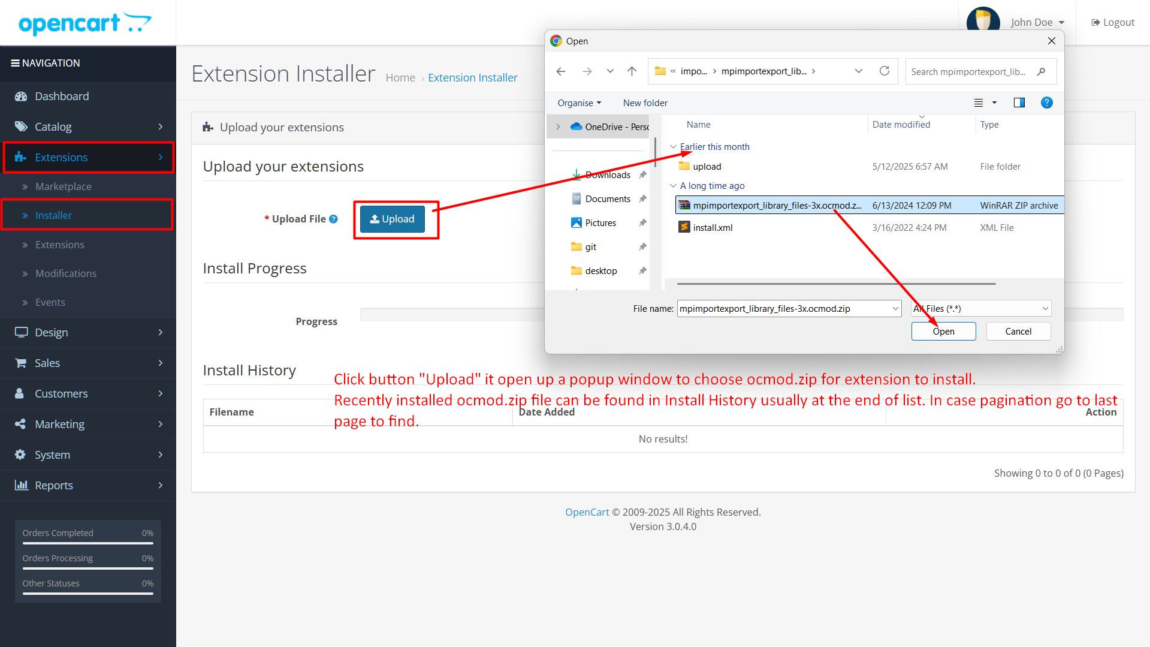The width and height of the screenshot is (1150, 647).
Task: Open the Events submenu item
Action: pos(50,302)
